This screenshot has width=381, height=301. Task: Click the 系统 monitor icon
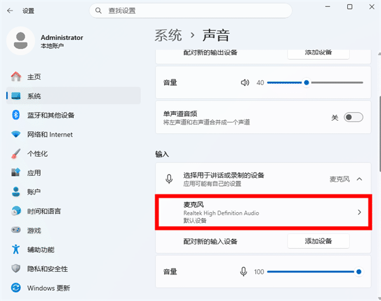[16, 96]
